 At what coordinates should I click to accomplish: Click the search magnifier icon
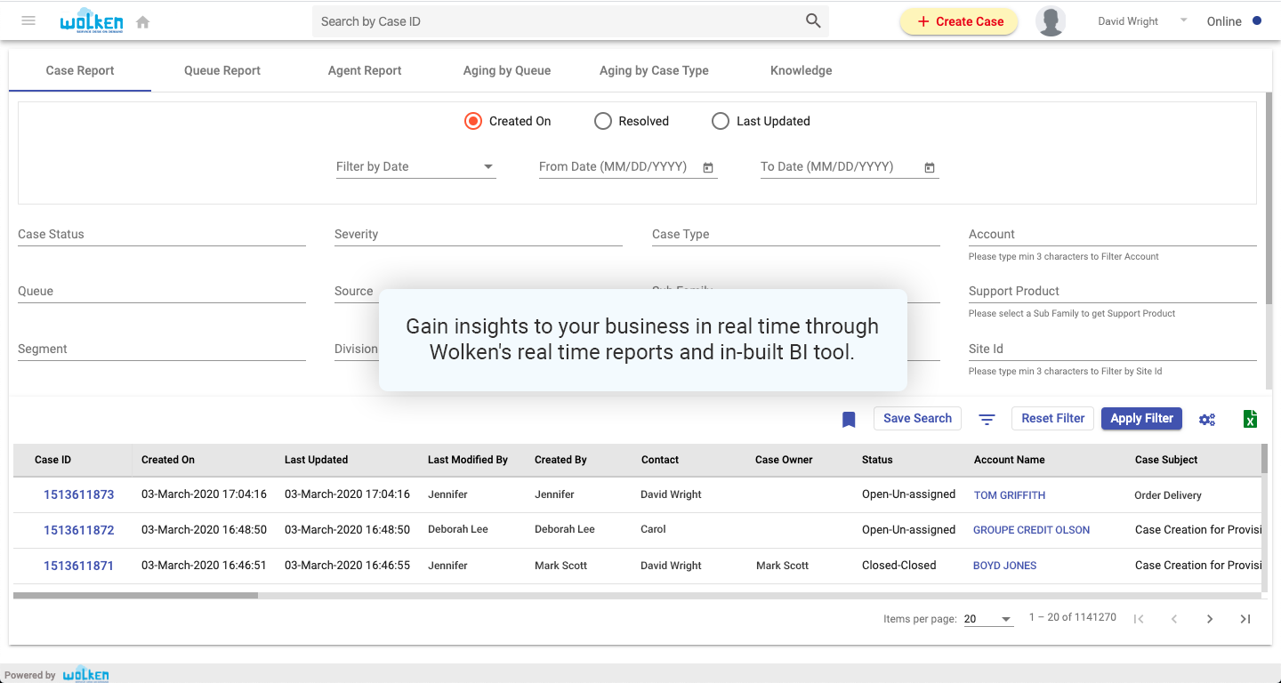point(813,21)
